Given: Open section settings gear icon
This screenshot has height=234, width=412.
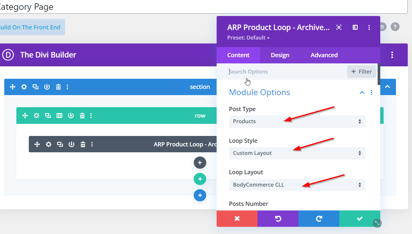Looking at the screenshot, I should click(24, 87).
